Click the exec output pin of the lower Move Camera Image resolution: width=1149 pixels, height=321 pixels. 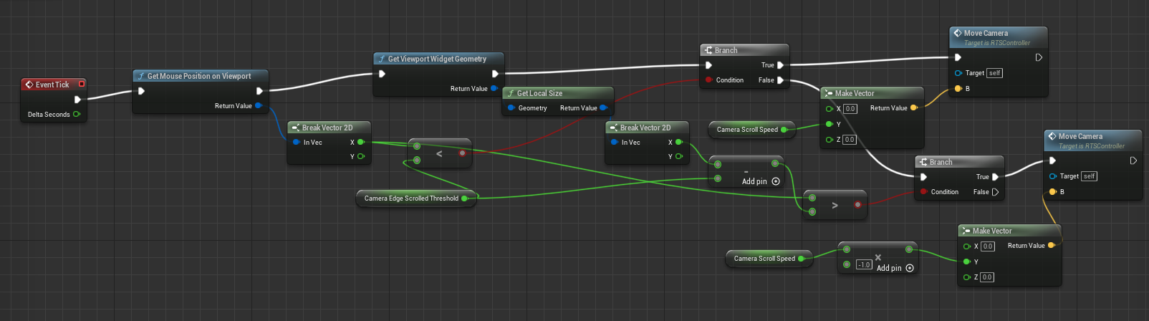[1133, 160]
